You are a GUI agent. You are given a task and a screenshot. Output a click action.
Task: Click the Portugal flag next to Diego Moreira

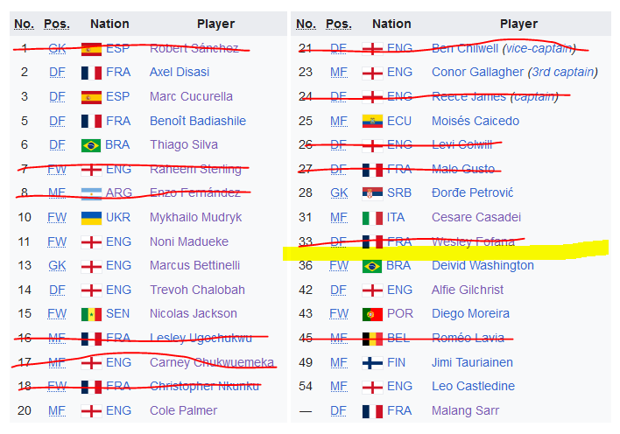point(372,314)
